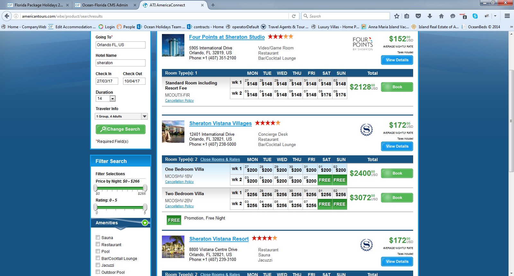Click the Change Search button
This screenshot has width=514, height=276.
click(x=120, y=129)
